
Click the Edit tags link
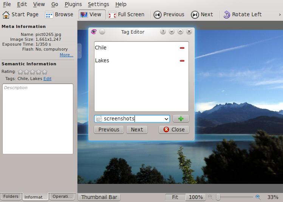47,79
